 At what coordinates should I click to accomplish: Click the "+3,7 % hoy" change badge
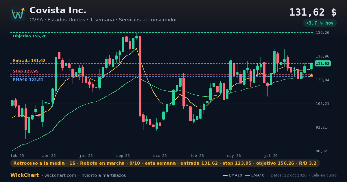tap(320, 23)
